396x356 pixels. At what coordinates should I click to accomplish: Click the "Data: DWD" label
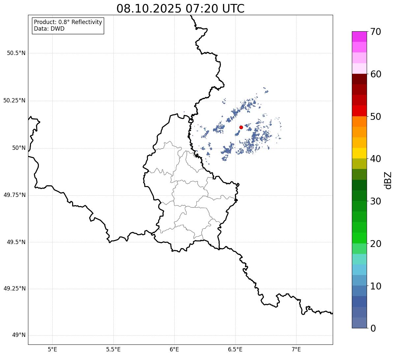[x=49, y=29]
